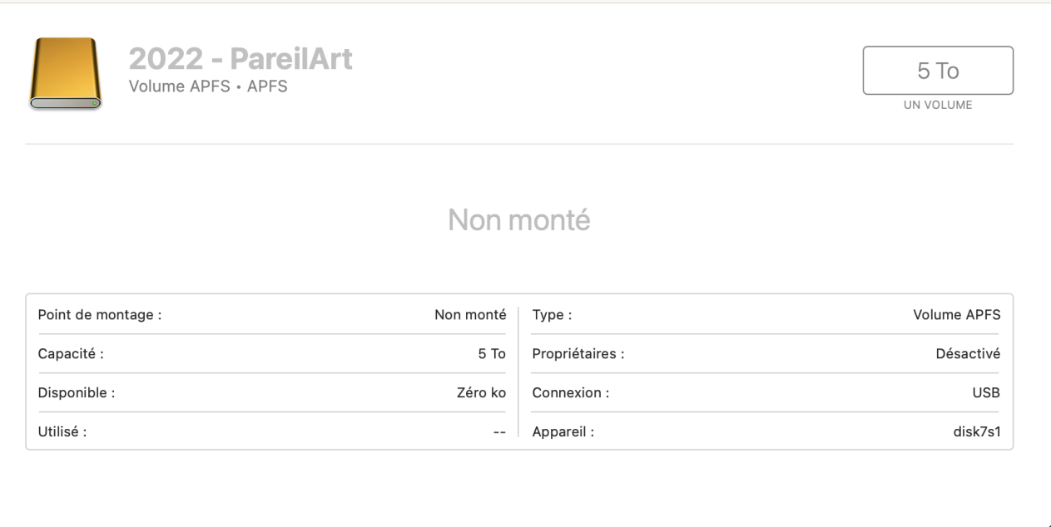1051x527 pixels.
Task: Click the Type row label
Action: tap(552, 315)
